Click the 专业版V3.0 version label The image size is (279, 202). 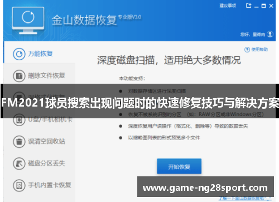[130, 17]
